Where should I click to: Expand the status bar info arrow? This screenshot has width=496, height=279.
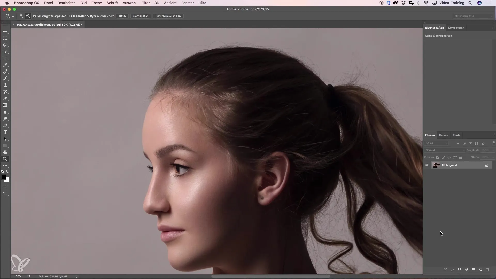click(77, 276)
